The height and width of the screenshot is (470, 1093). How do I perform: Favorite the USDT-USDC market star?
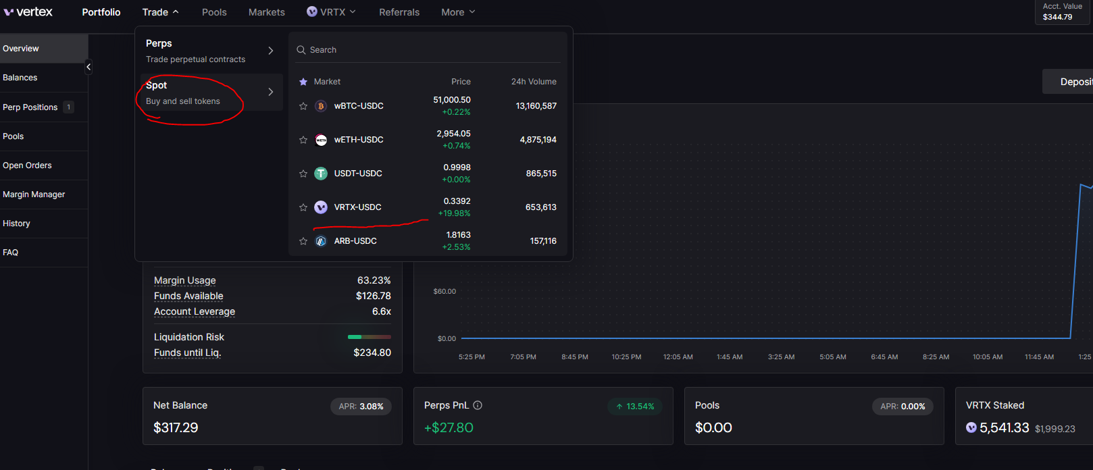(303, 174)
